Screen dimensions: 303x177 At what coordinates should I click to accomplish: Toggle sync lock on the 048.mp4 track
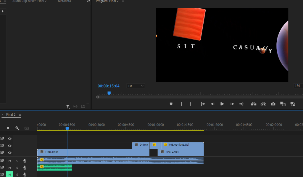[x=2, y=145]
